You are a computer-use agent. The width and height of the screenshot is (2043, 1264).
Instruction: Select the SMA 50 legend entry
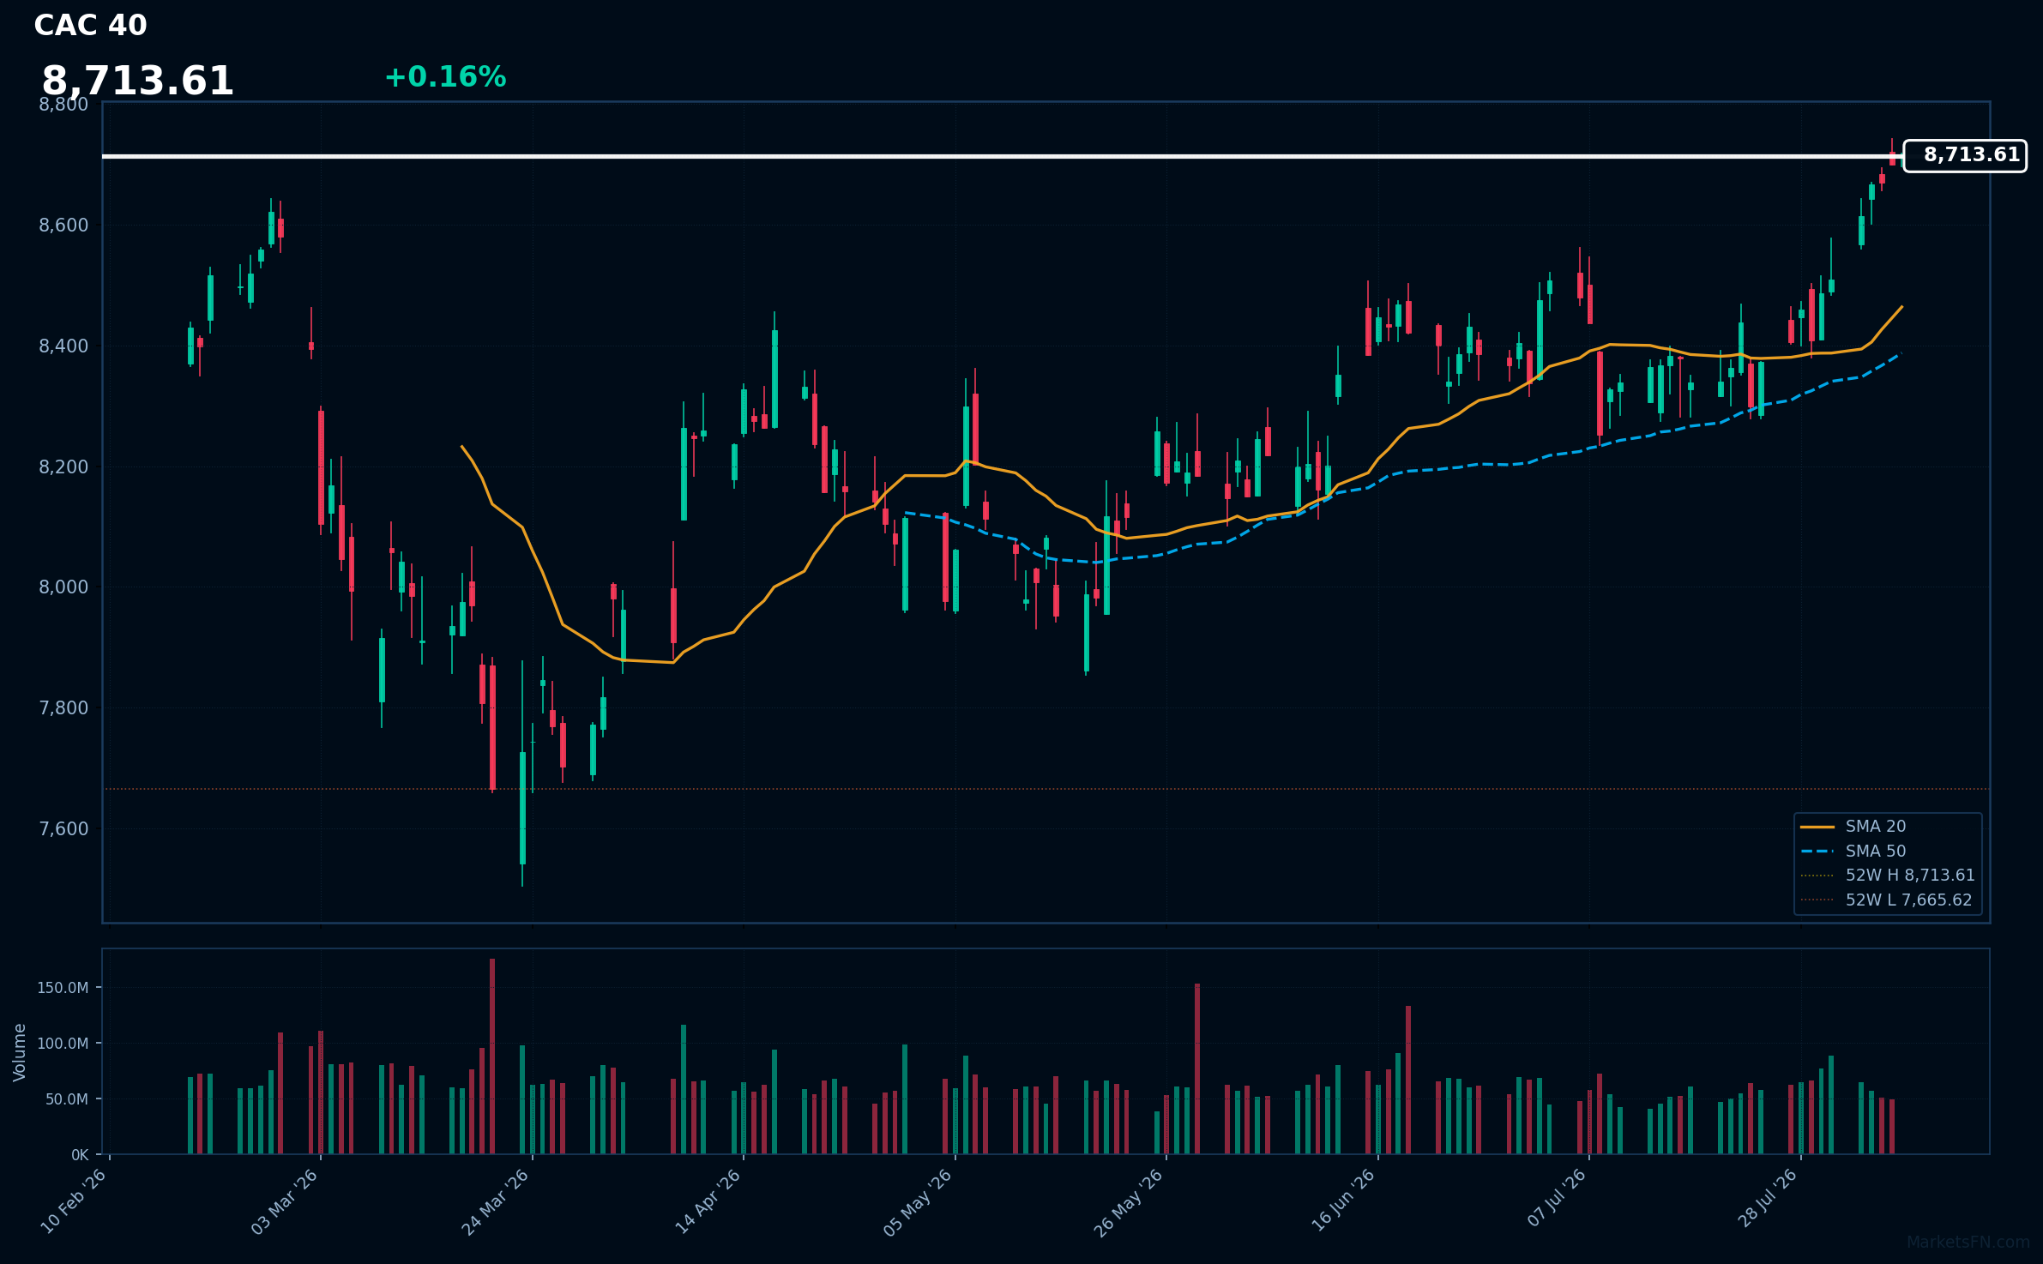(1853, 852)
